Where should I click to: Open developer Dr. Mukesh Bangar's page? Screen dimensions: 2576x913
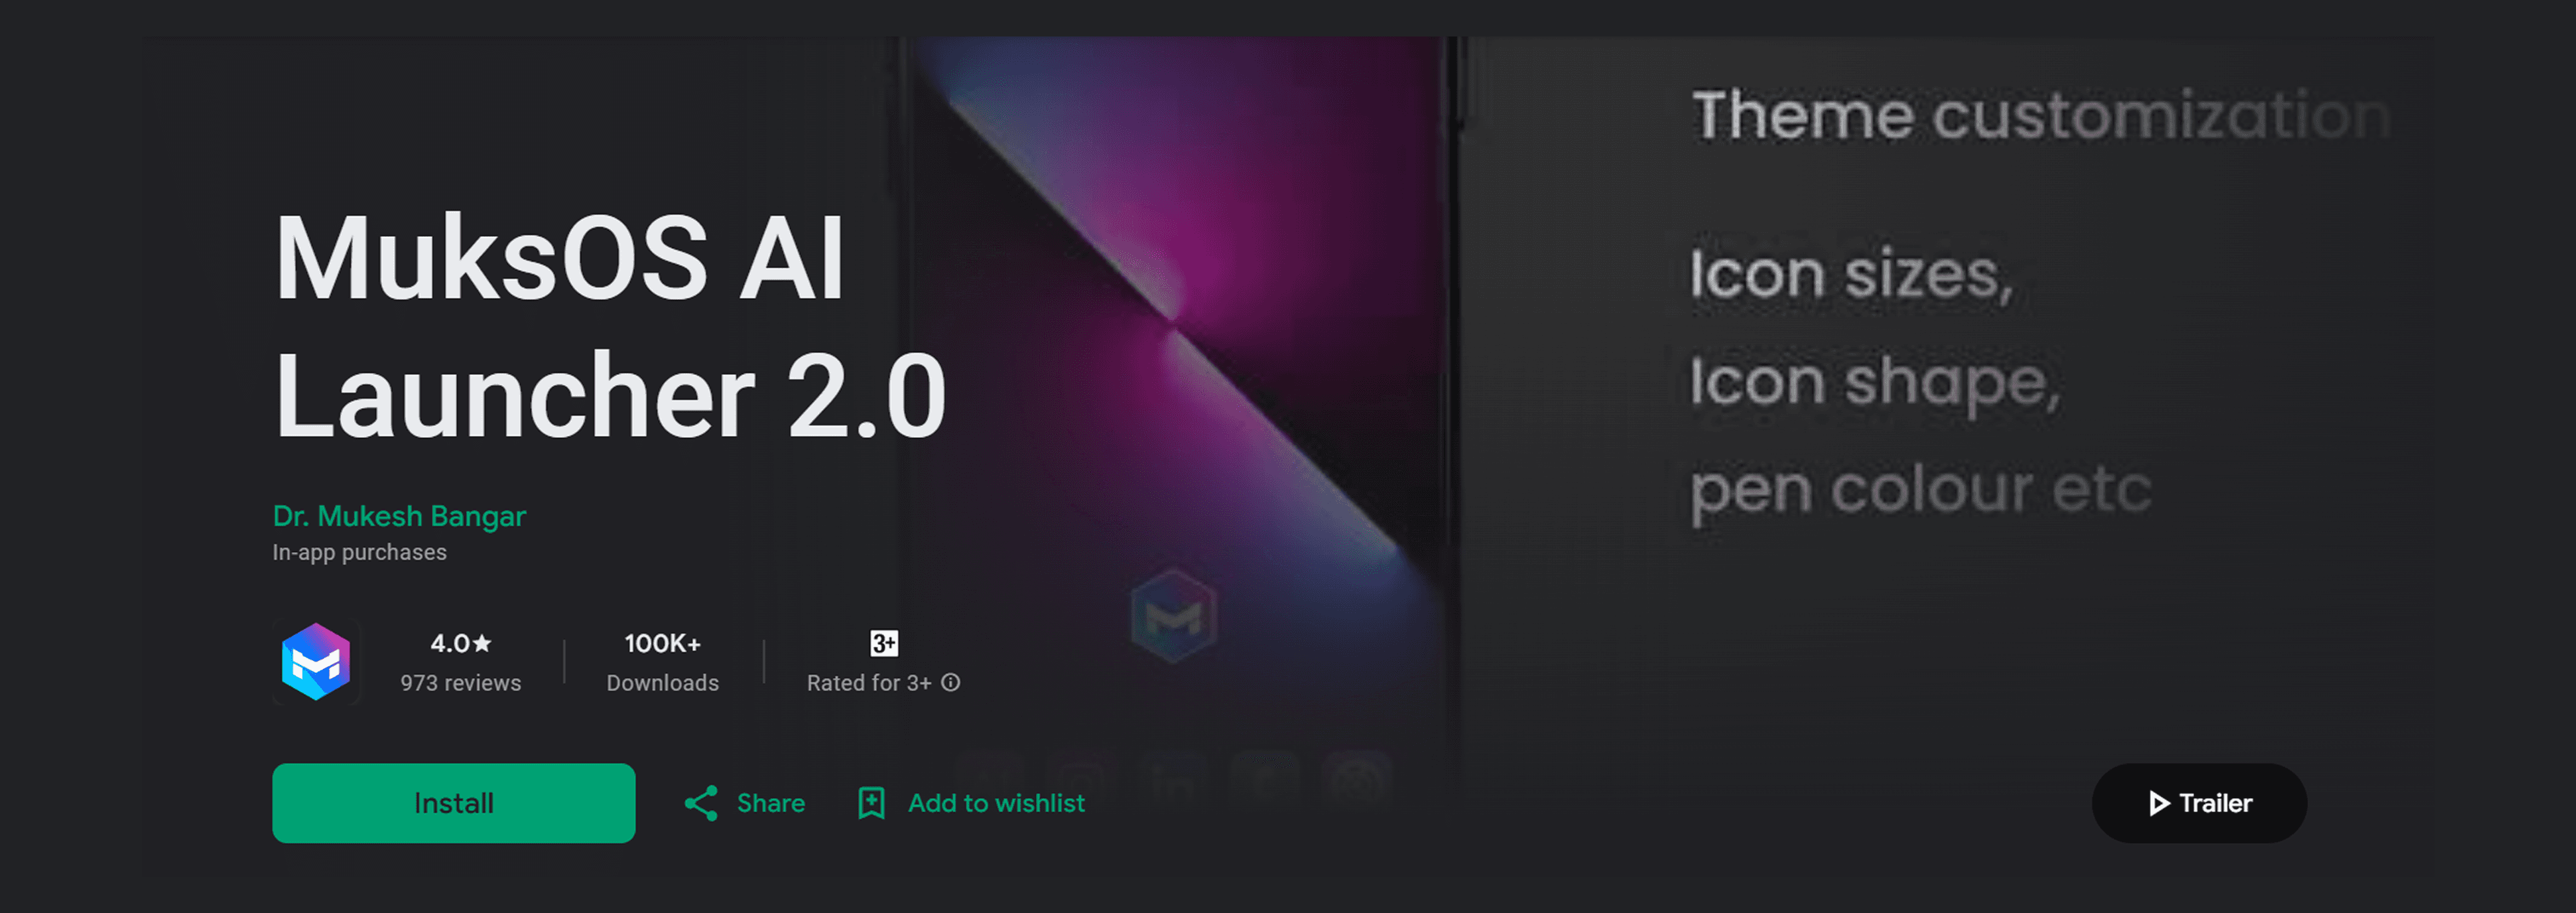pyautogui.click(x=399, y=516)
